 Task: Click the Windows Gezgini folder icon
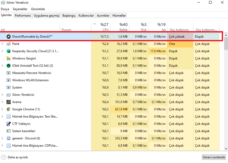pos(8,58)
